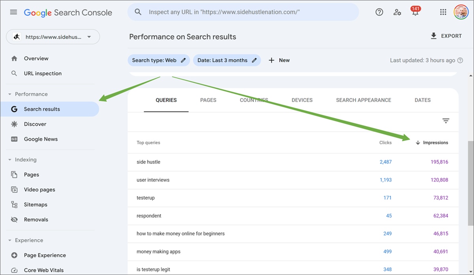This screenshot has width=474, height=275.
Task: Click the Sitemaps icon
Action: pos(14,204)
